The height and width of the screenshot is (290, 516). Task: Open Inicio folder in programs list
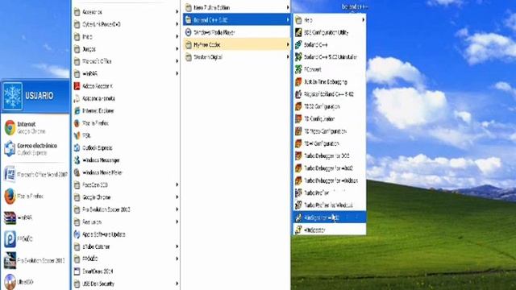(x=126, y=36)
